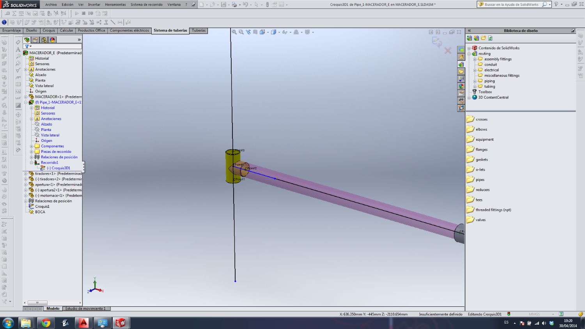Collapse the routing library node
This screenshot has height=329, width=585.
[x=469, y=54]
